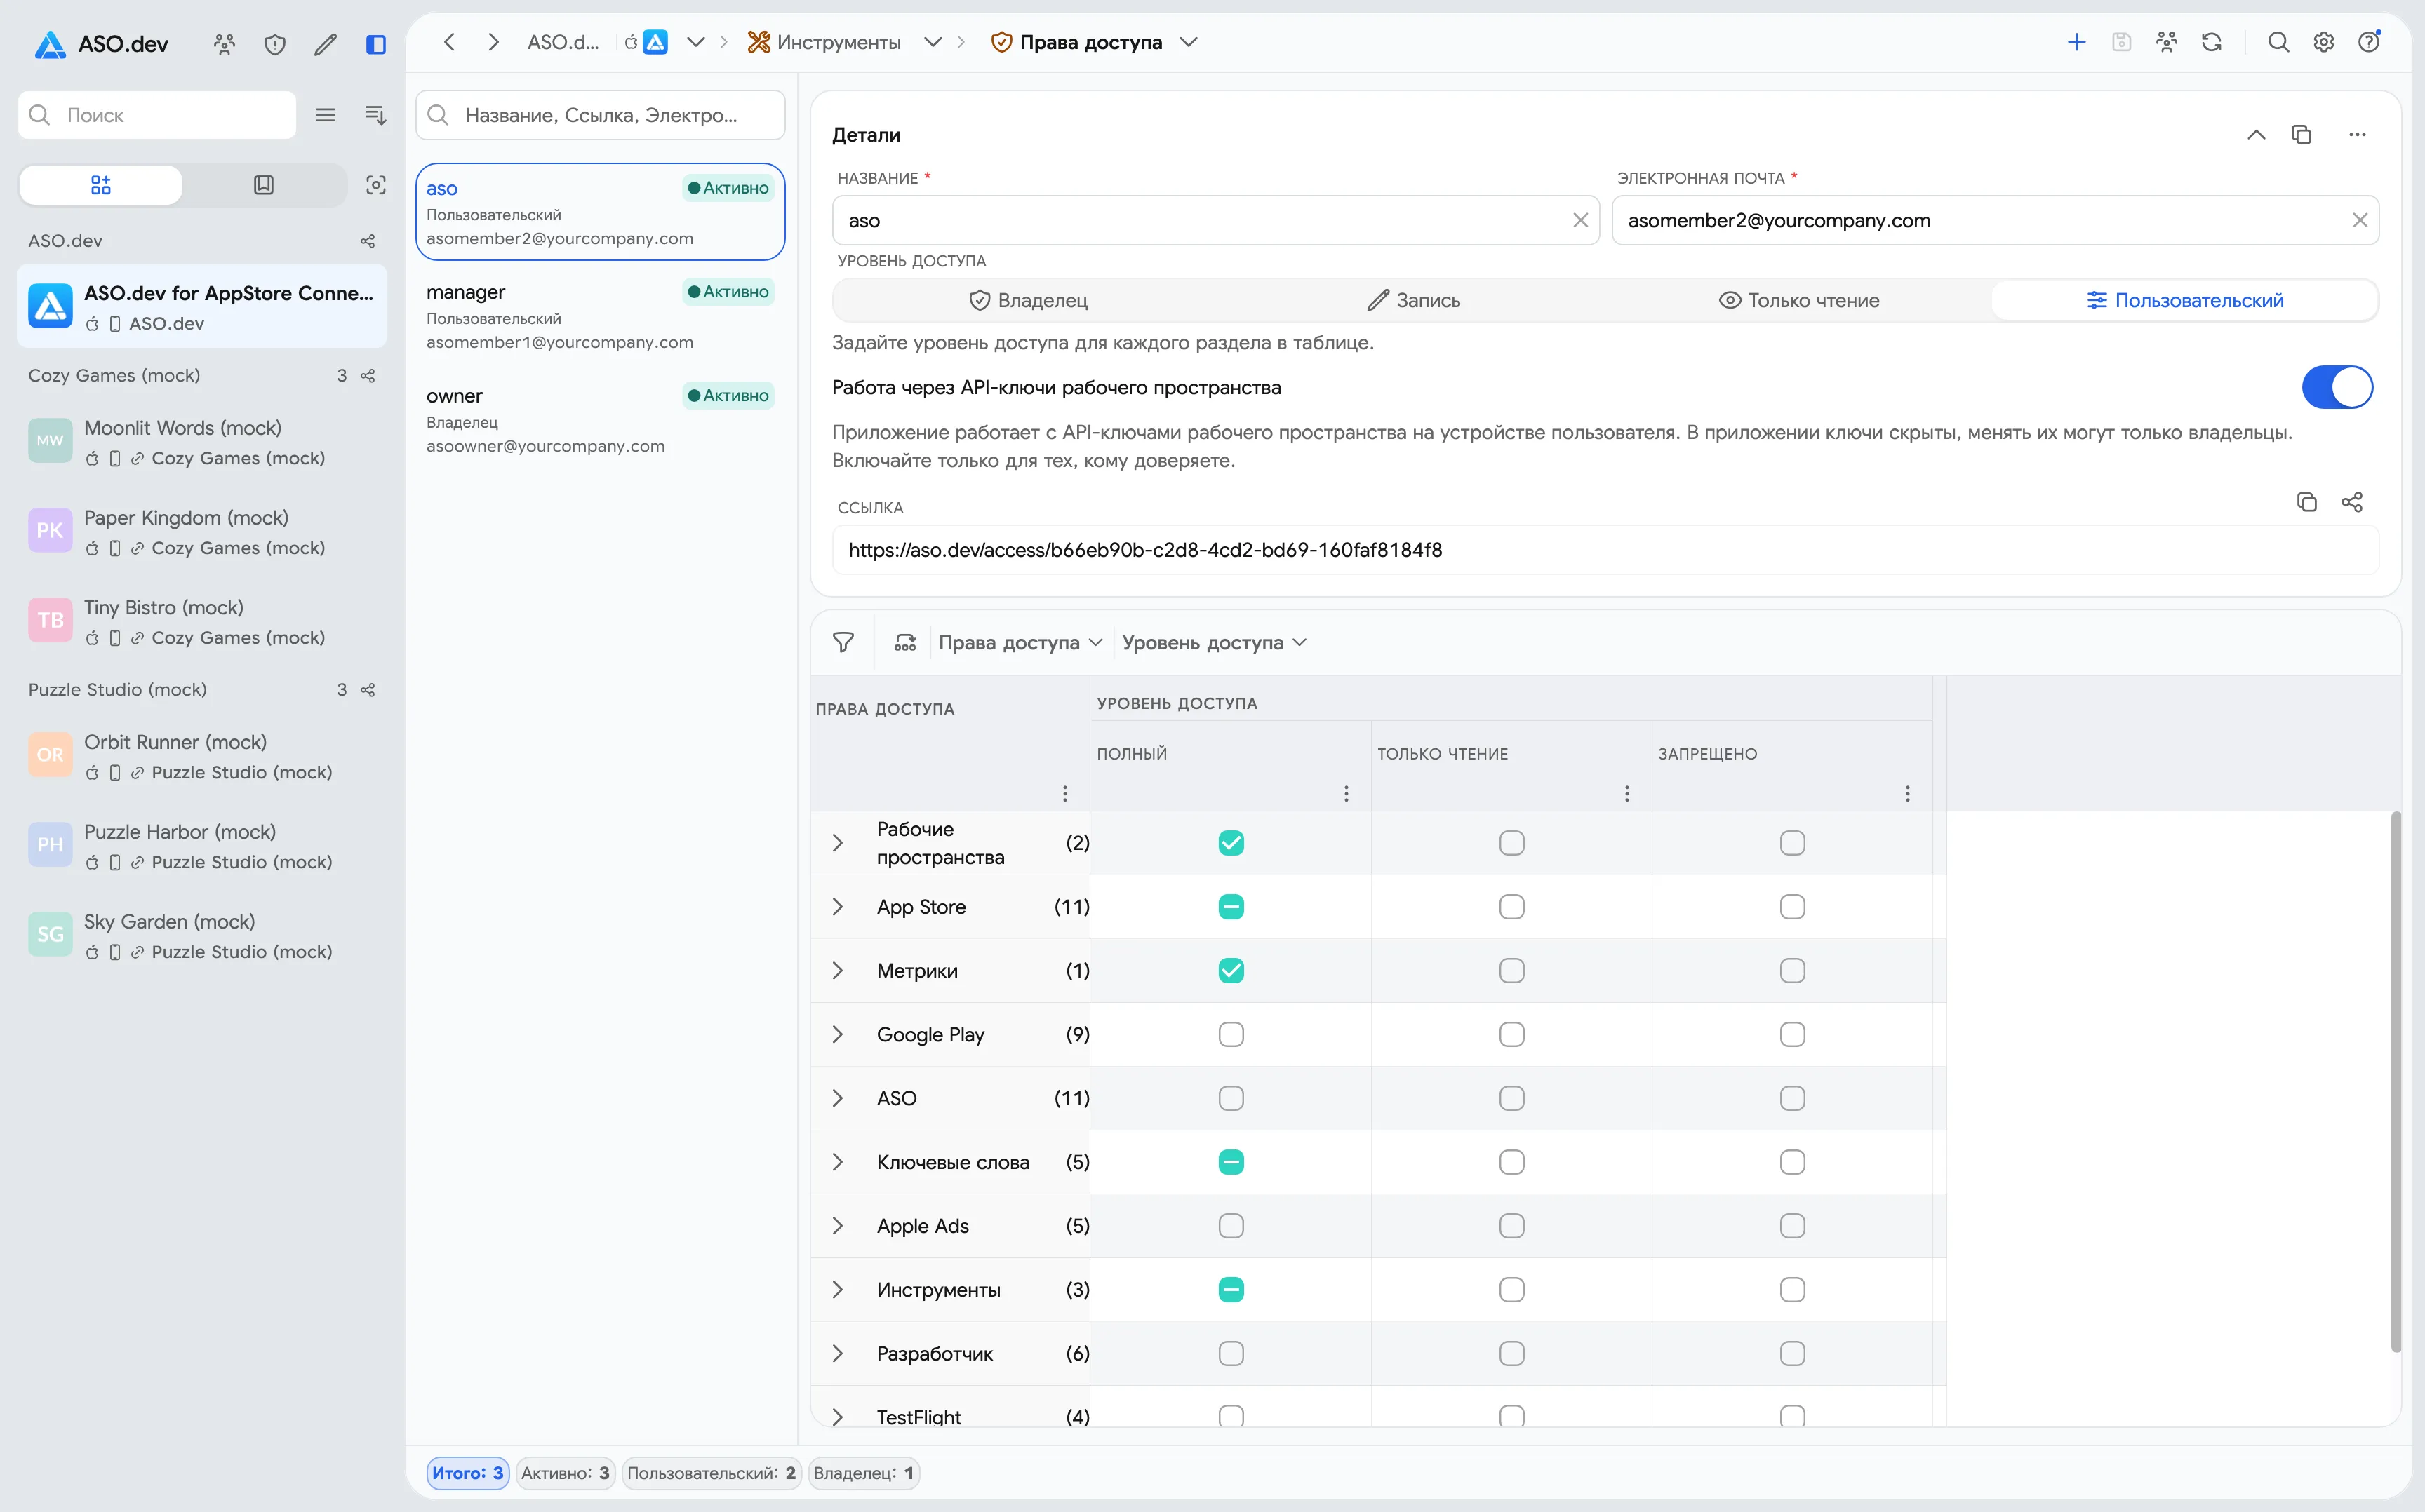This screenshot has width=2425, height=1512.
Task: Click the sort list icon beside sidebar search
Action: coord(375,115)
